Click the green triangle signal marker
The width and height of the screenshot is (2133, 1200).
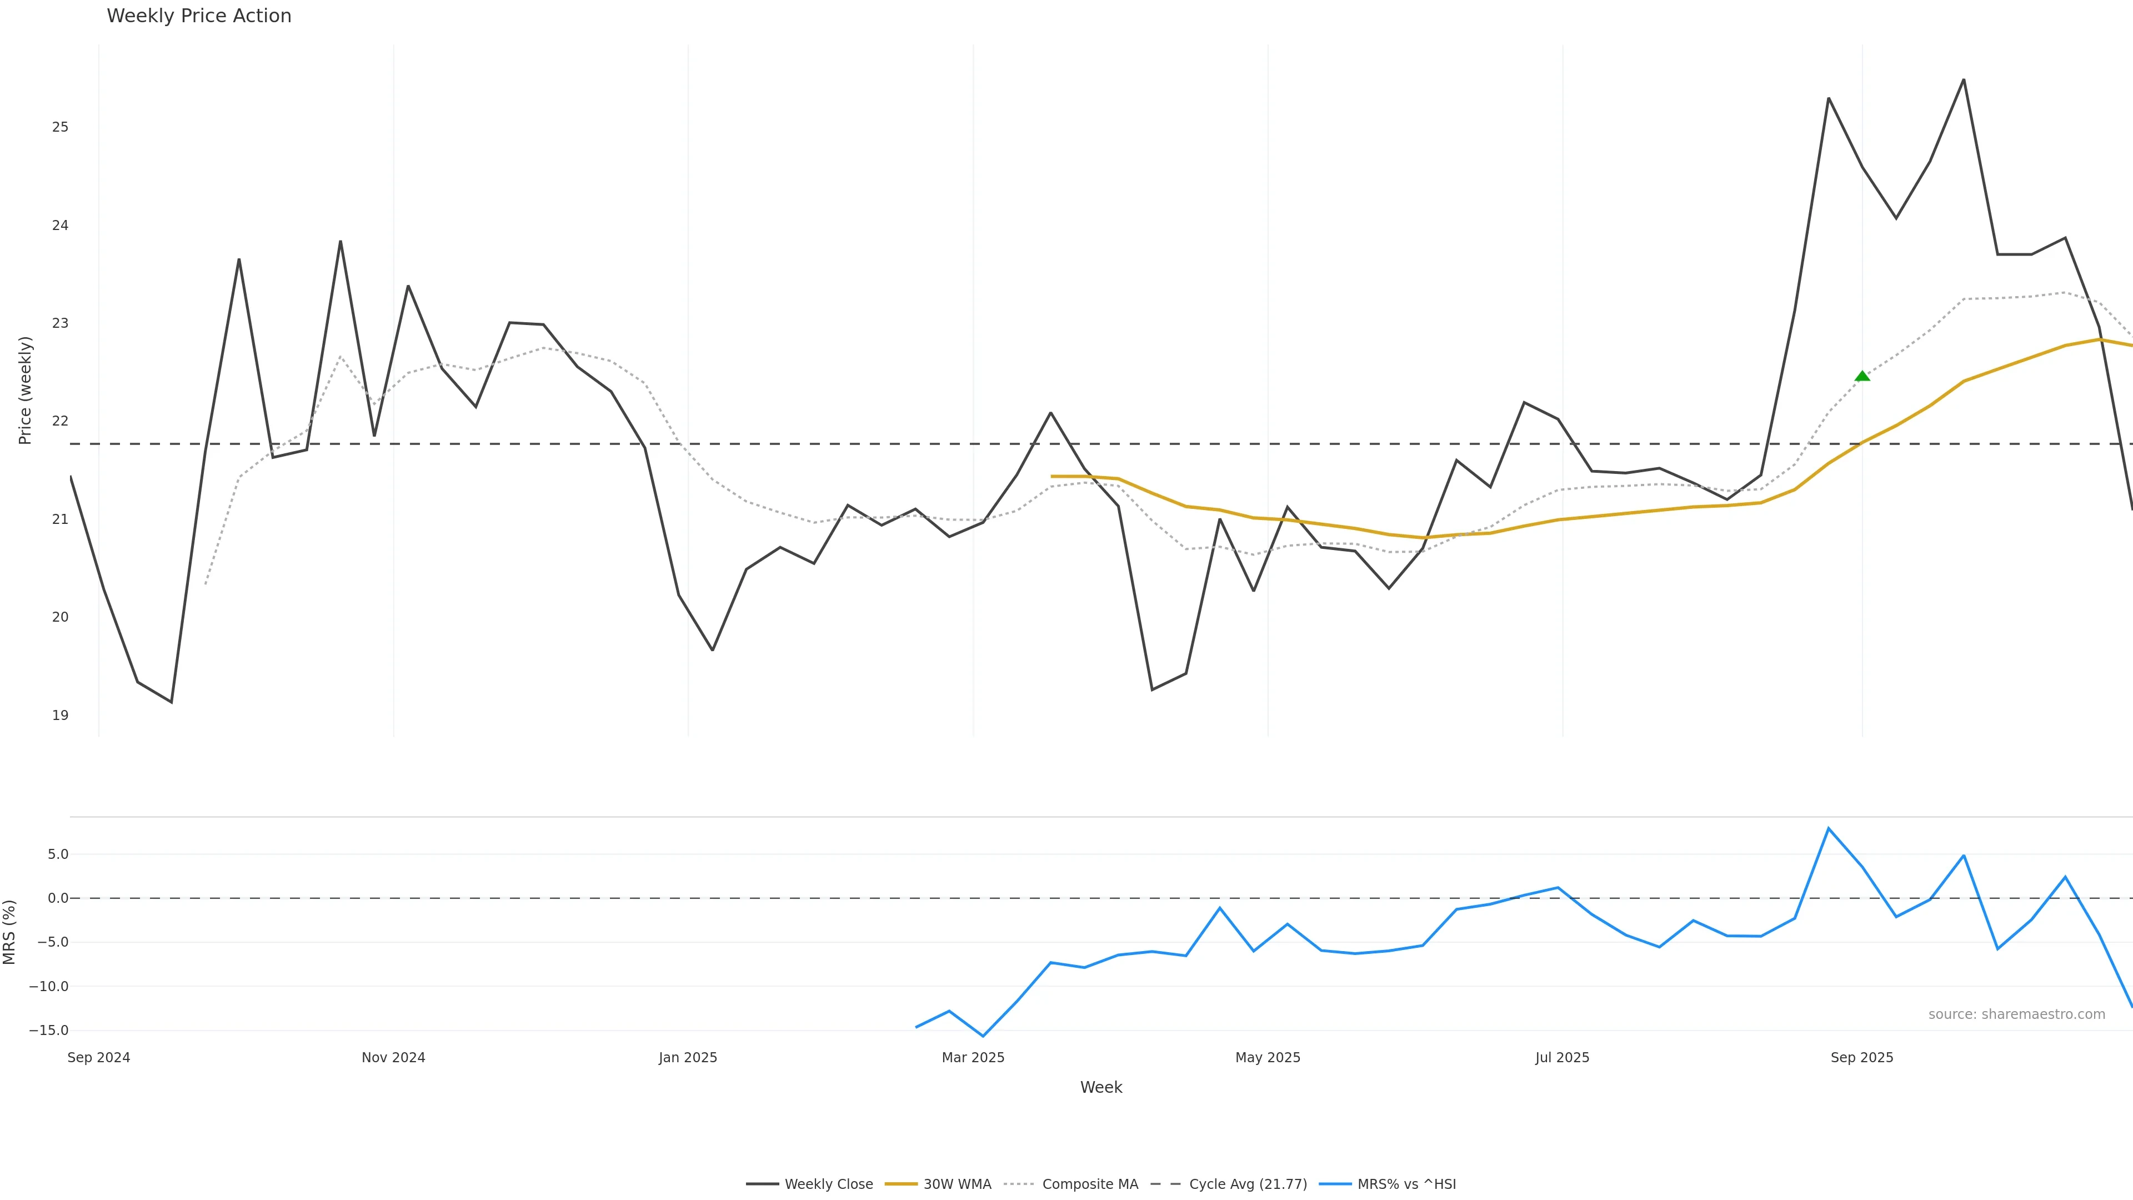click(x=1862, y=377)
